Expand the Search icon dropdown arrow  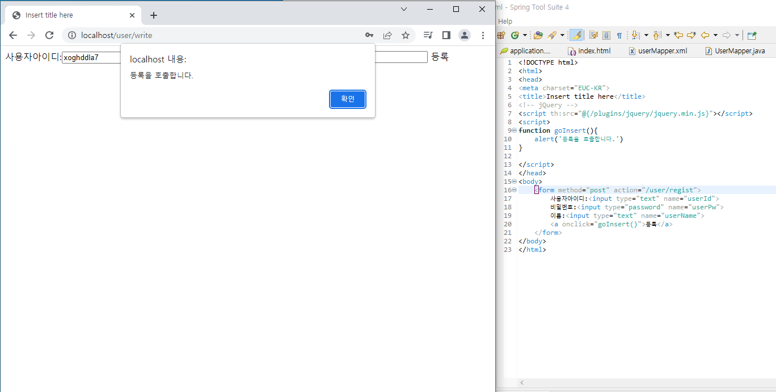point(562,35)
